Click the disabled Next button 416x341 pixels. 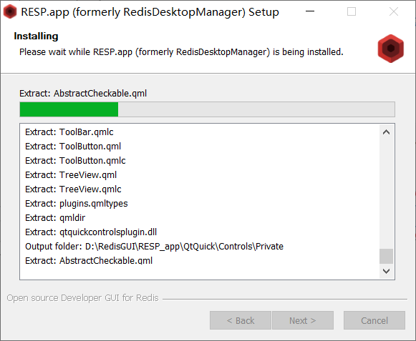pyautogui.click(x=303, y=320)
